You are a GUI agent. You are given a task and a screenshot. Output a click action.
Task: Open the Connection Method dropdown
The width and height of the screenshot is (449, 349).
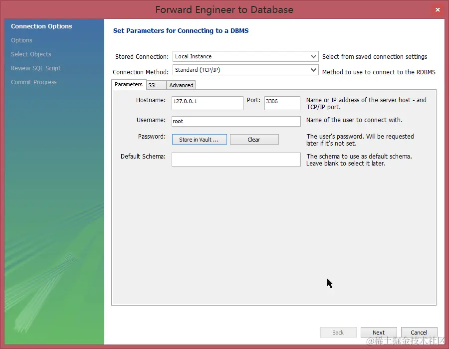pyautogui.click(x=245, y=70)
